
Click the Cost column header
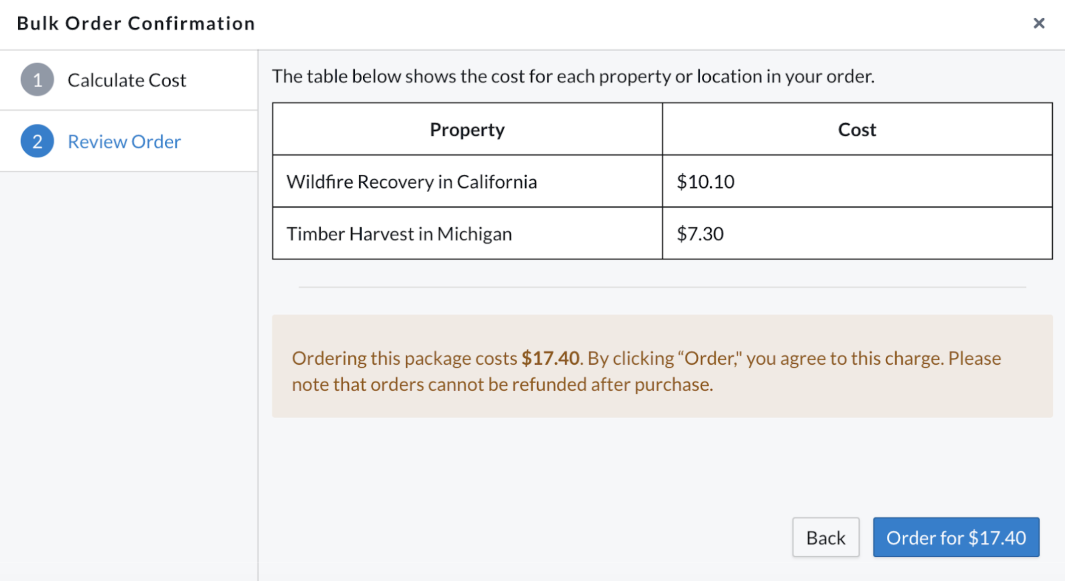click(x=857, y=129)
